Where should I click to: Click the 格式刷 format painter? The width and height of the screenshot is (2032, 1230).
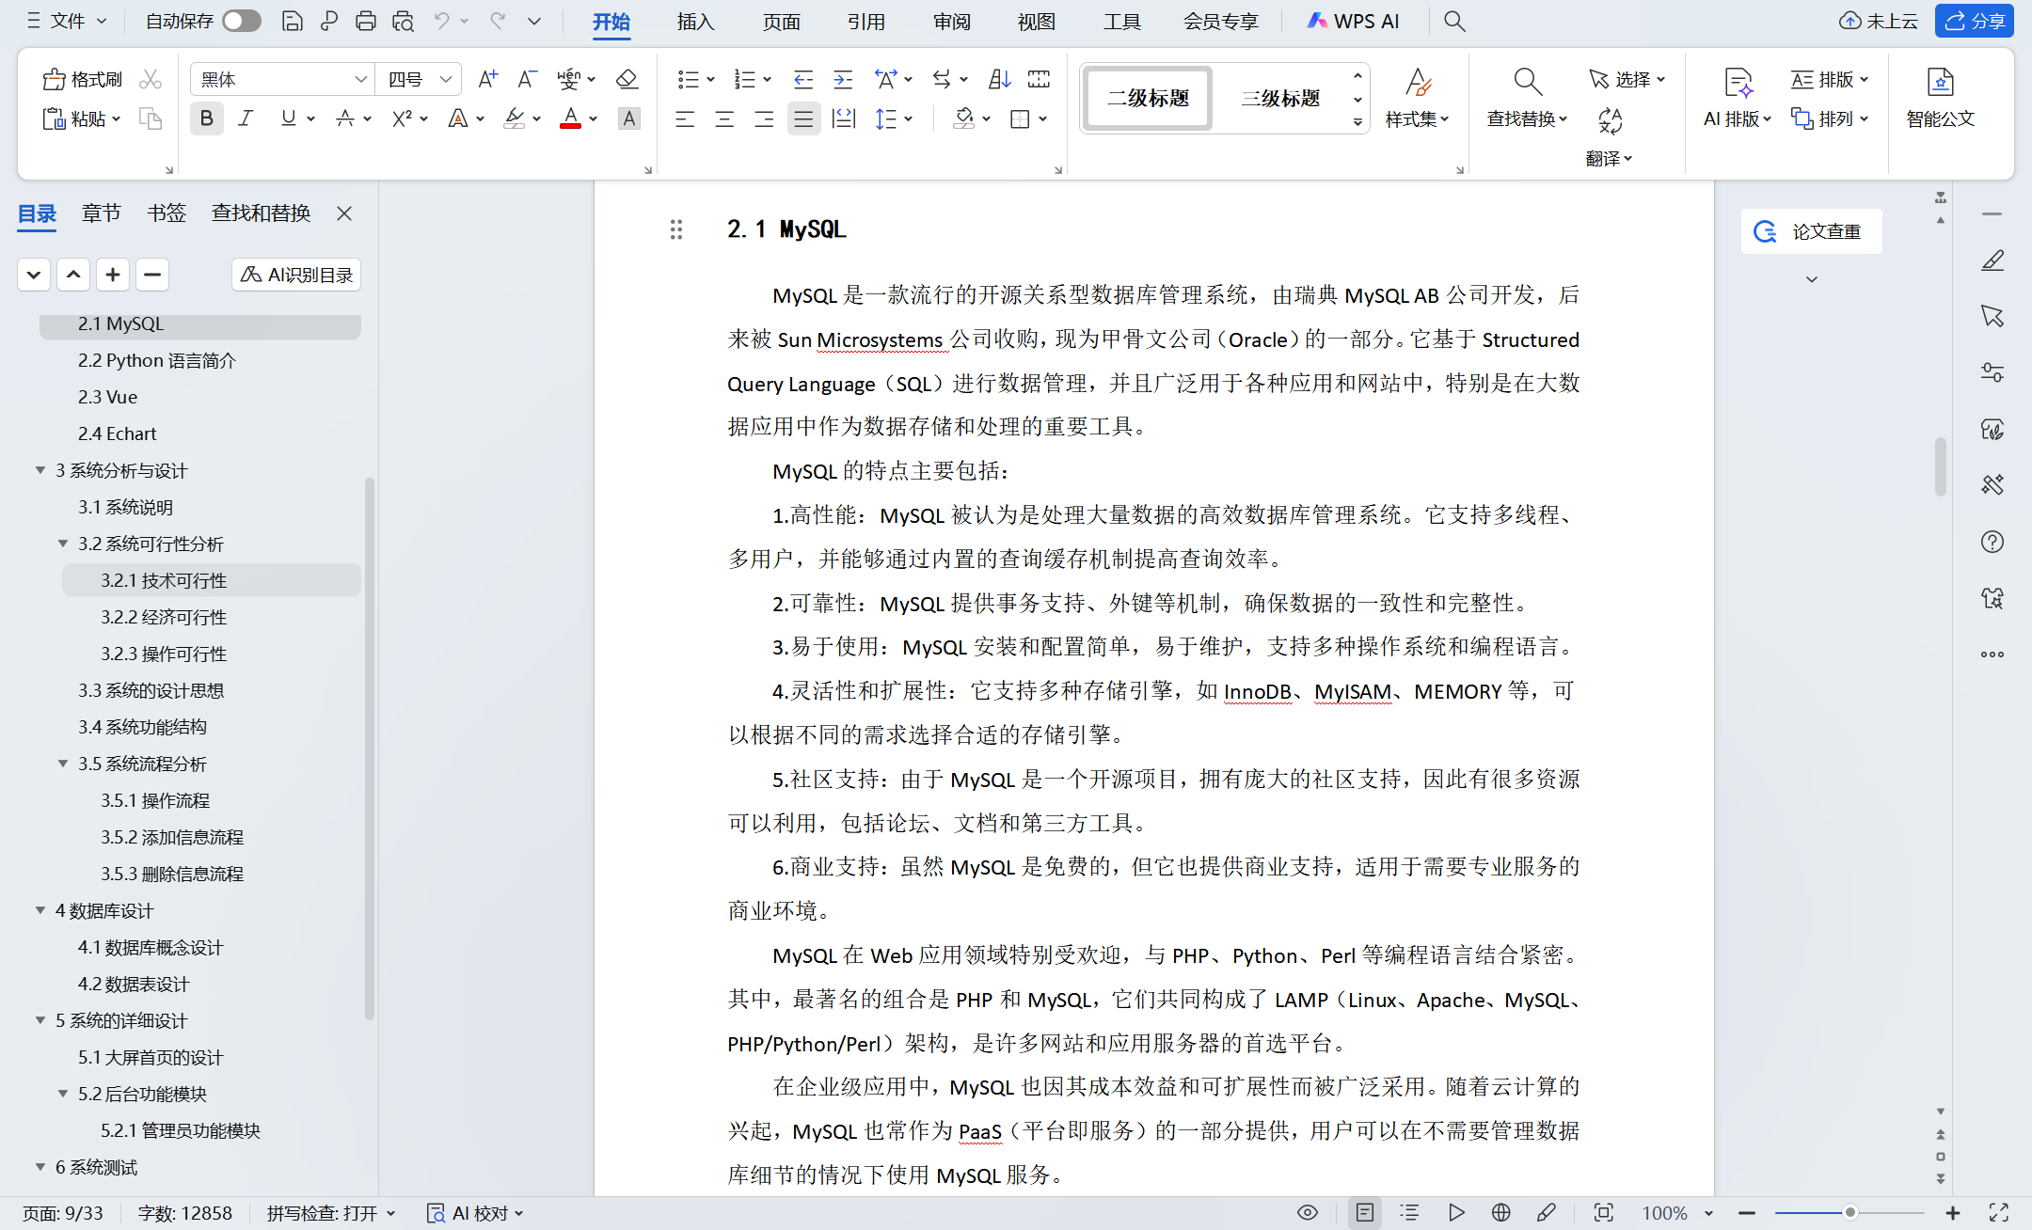coord(83,79)
